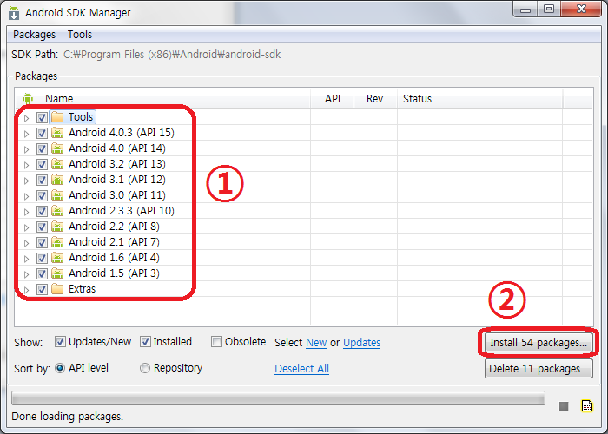Click the Android 3.2 platform icon
The image size is (608, 434).
click(x=57, y=164)
